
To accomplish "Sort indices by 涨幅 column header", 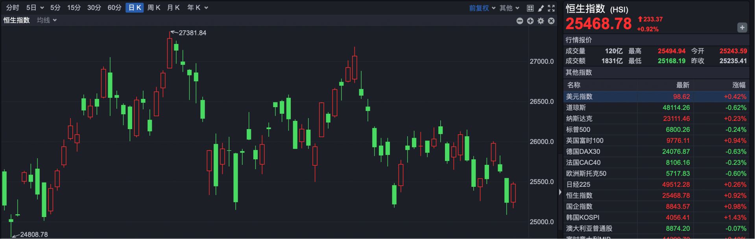I will (x=738, y=85).
